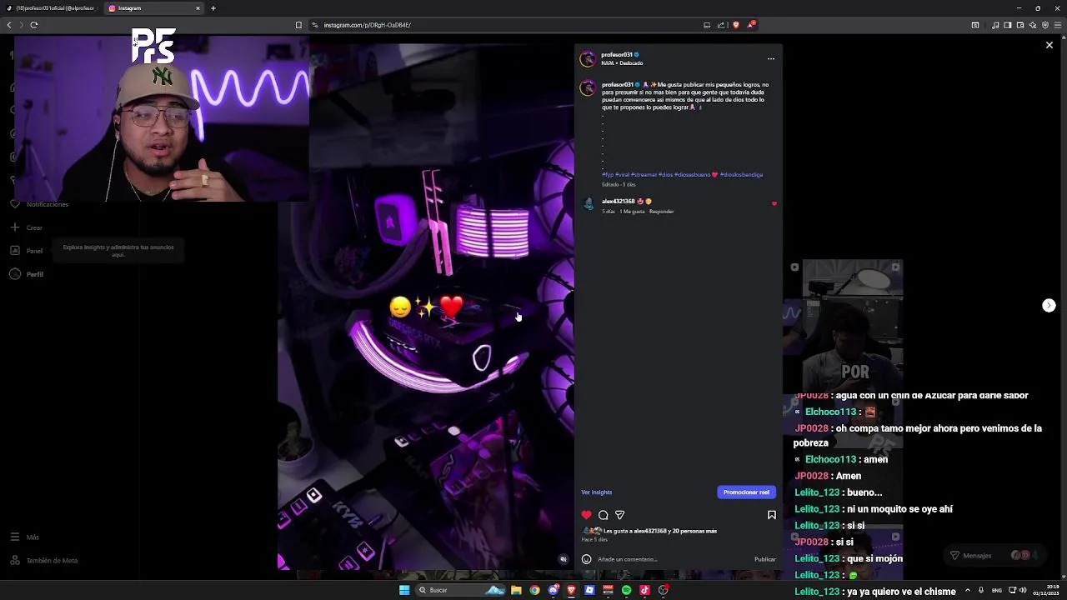Click the share page icon in address bar
This screenshot has width=1067, height=600.
tap(721, 25)
